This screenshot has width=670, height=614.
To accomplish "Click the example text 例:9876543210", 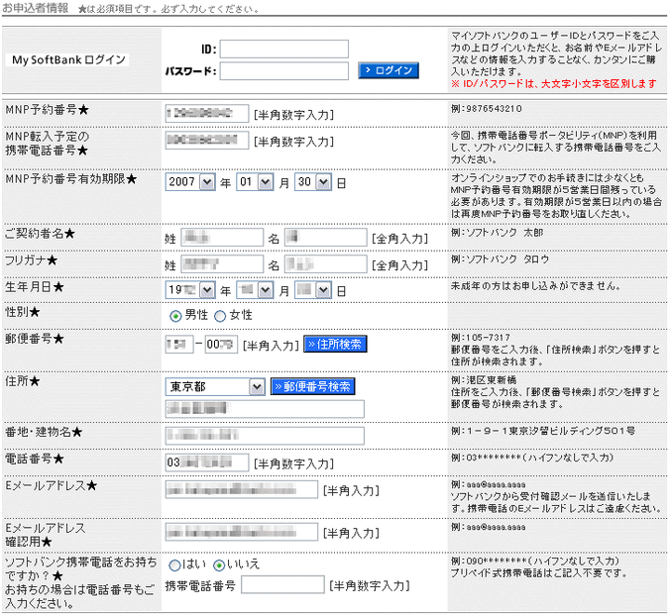I will coord(487,109).
